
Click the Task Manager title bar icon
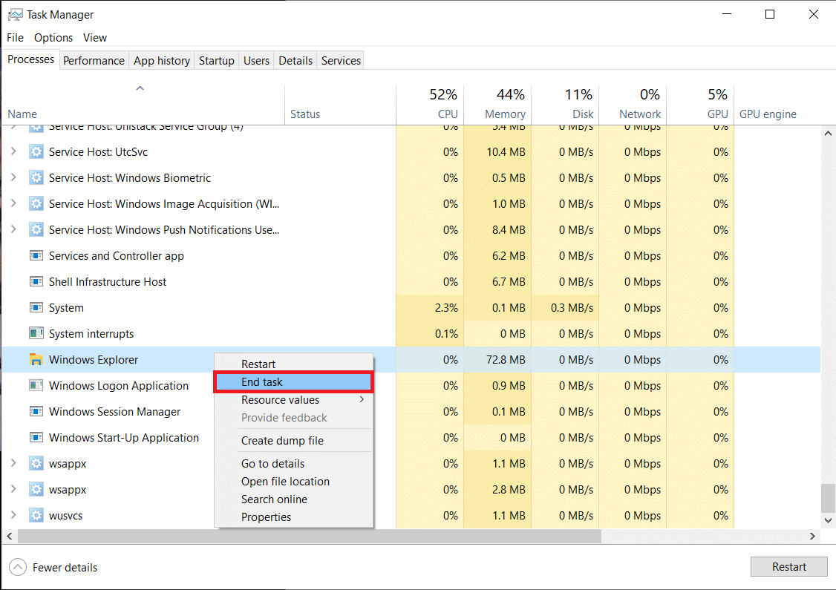[x=15, y=14]
